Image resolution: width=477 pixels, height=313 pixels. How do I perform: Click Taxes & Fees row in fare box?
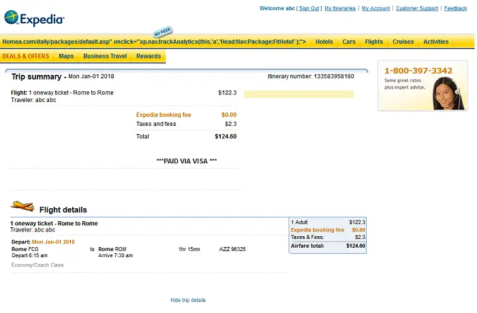(328, 237)
